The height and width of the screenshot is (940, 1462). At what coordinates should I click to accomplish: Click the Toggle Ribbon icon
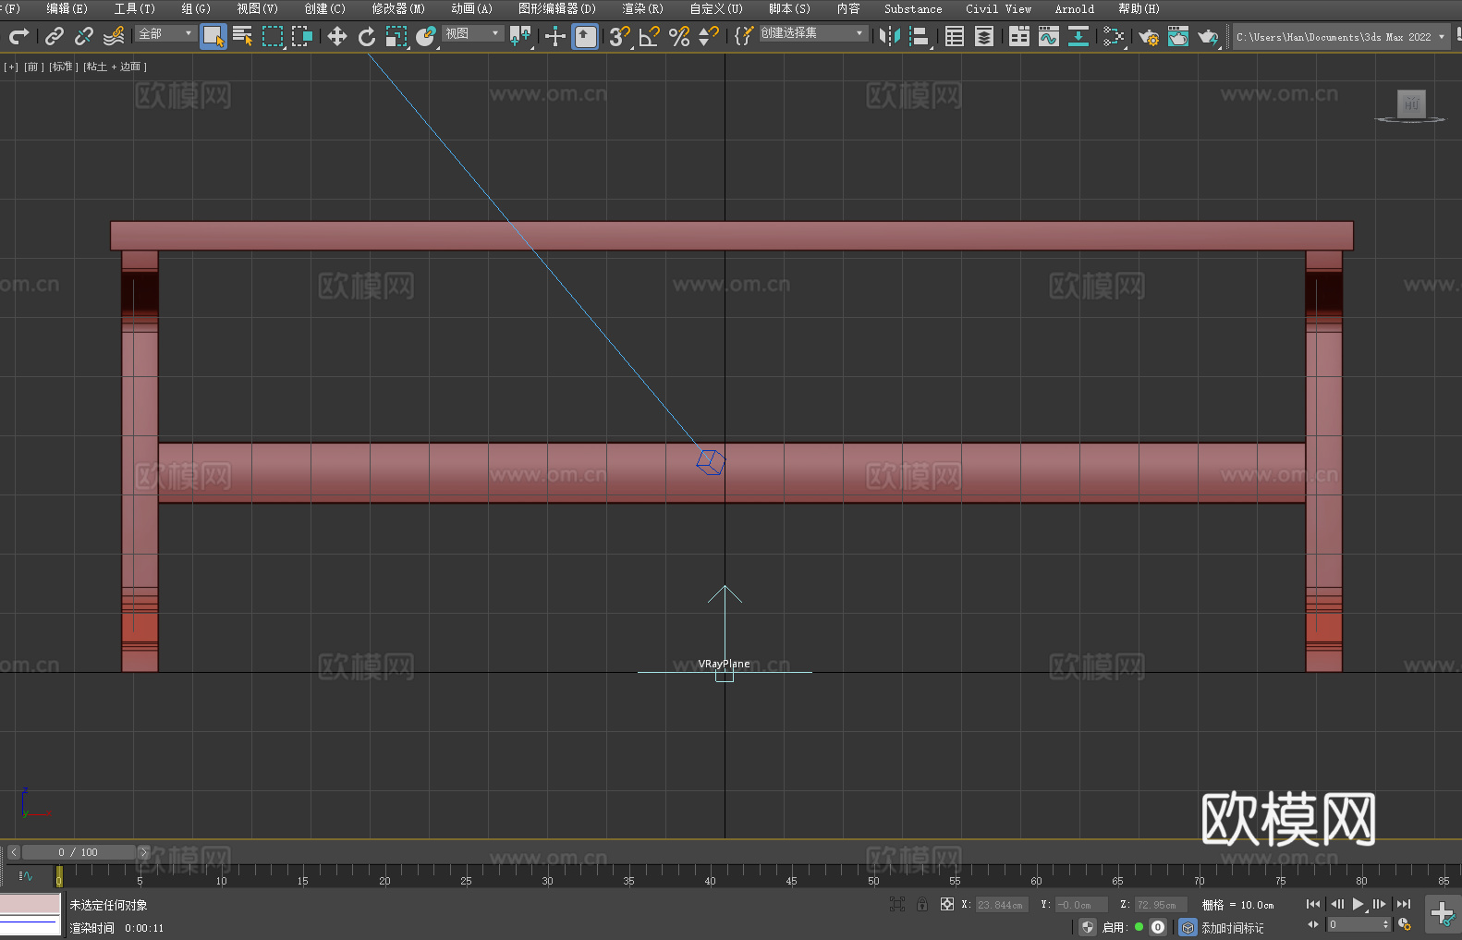click(x=1019, y=36)
